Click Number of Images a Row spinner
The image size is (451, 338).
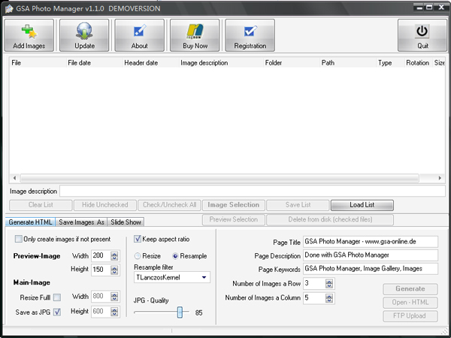[329, 284]
